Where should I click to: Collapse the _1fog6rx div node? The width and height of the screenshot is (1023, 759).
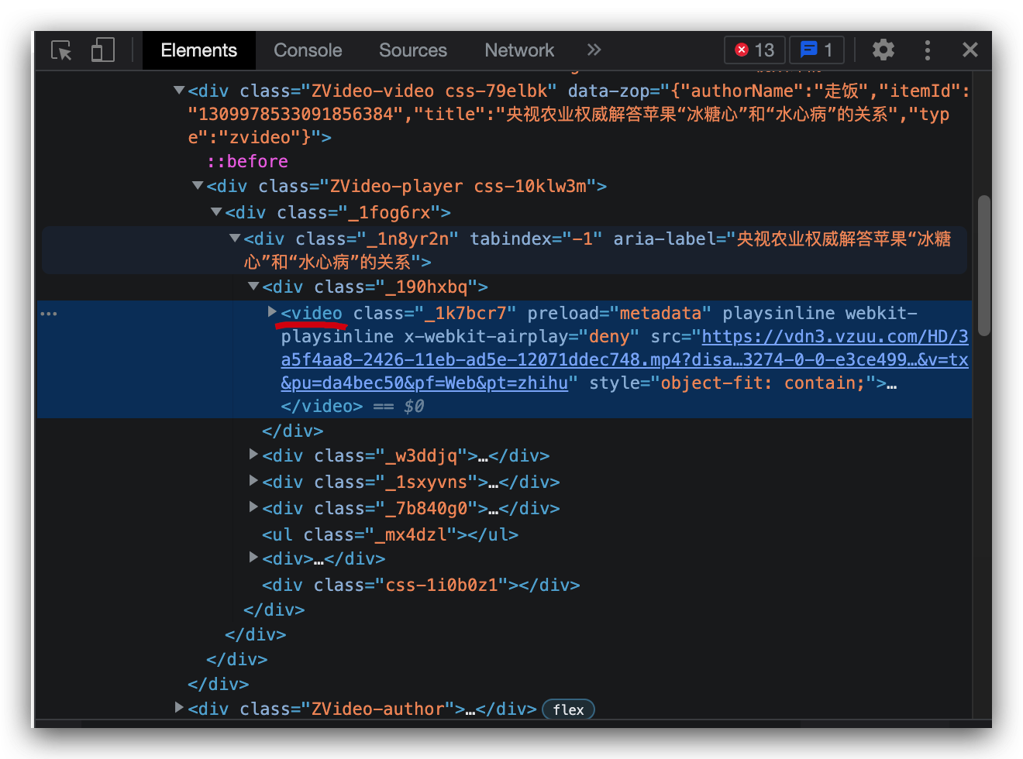(216, 212)
